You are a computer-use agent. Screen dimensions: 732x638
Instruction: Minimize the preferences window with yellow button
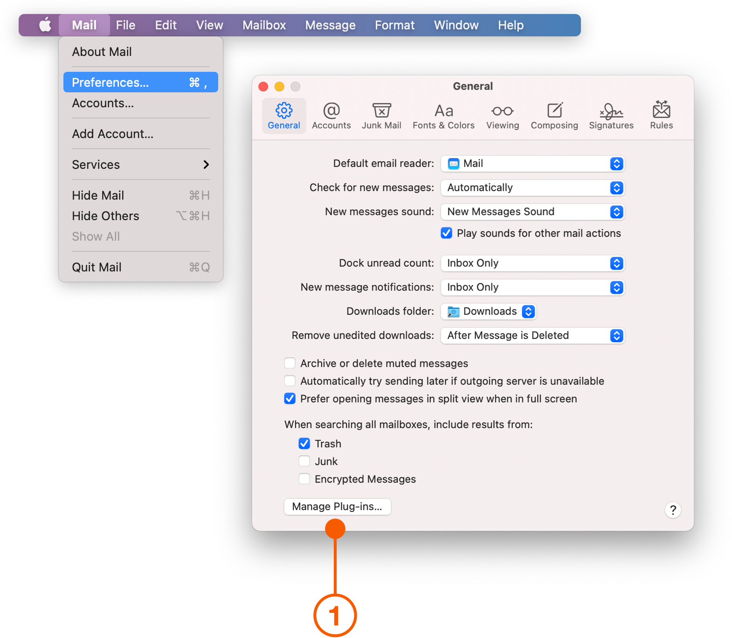tap(279, 86)
